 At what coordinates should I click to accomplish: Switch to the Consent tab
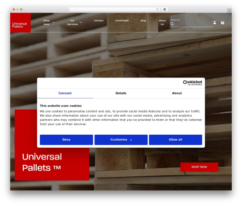click(65, 93)
